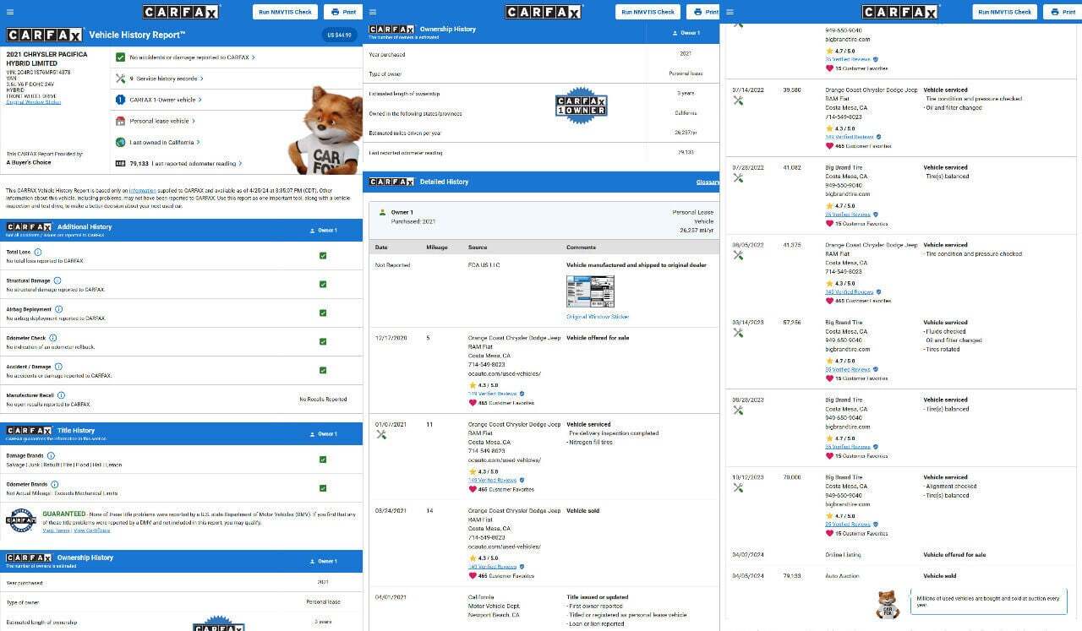Screen dimensions: 1082x631
Task: Show info for Damage Brands
Action: (x=52, y=455)
